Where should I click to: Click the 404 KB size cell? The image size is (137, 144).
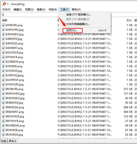[x=128, y=112]
